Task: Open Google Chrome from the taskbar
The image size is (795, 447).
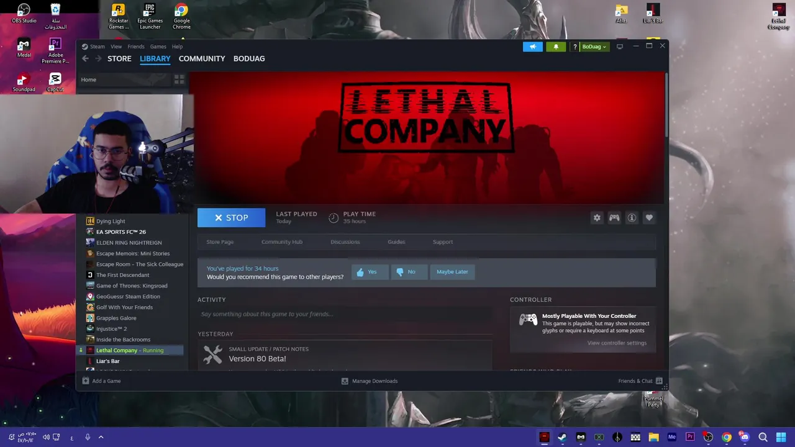Action: point(726,438)
